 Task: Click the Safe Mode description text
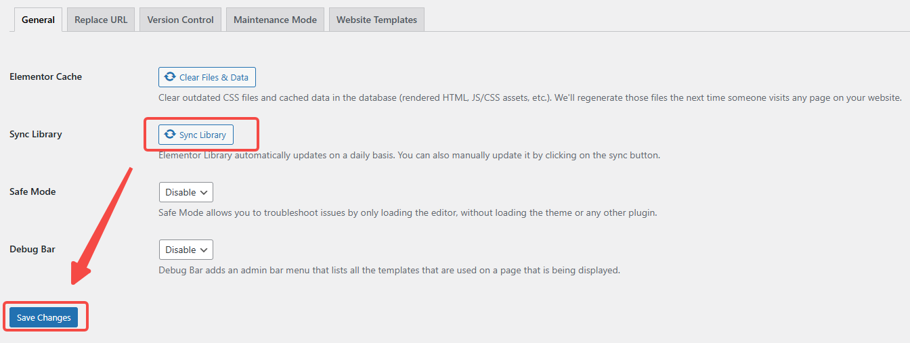tap(408, 213)
